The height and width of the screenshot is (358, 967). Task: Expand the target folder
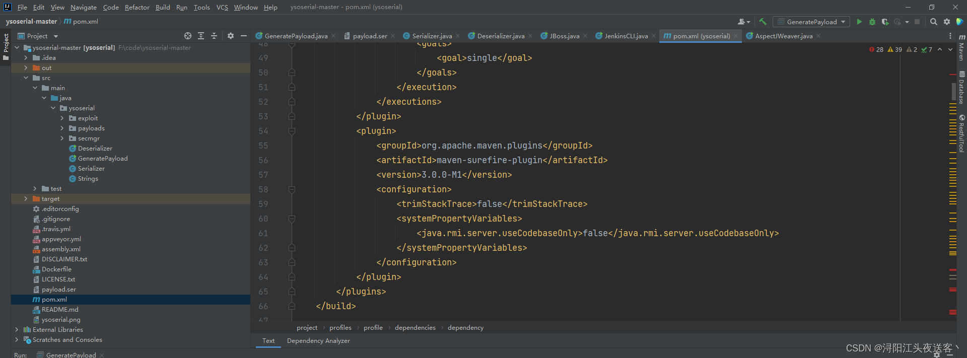point(26,199)
